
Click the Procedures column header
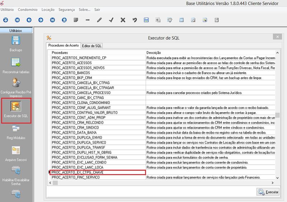point(98,53)
